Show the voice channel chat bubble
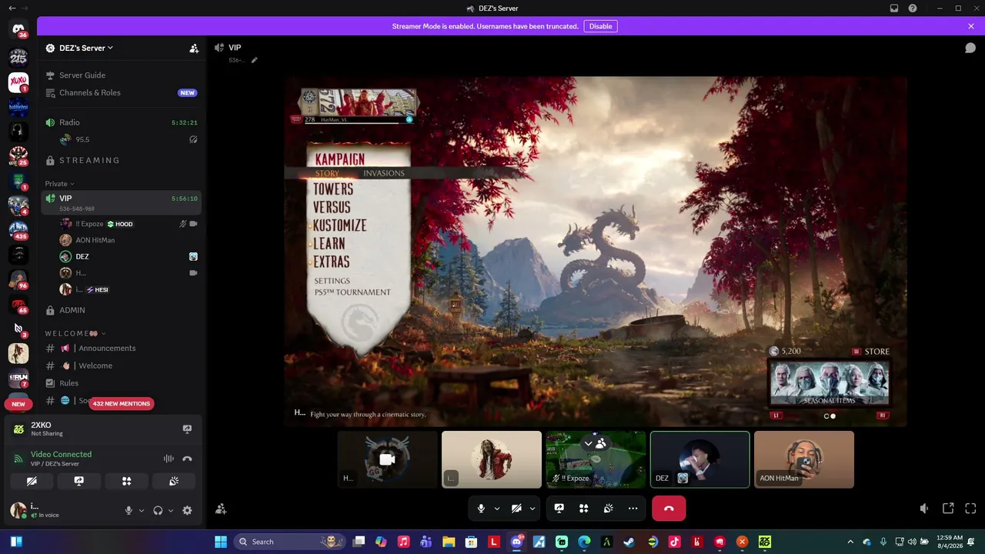Image resolution: width=985 pixels, height=554 pixels. point(970,48)
